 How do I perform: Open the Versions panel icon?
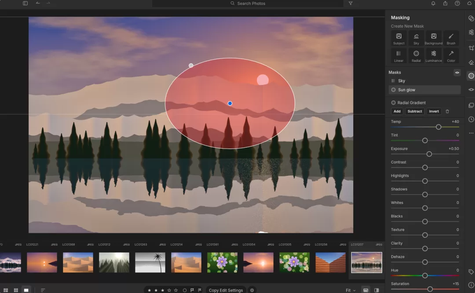tap(471, 105)
